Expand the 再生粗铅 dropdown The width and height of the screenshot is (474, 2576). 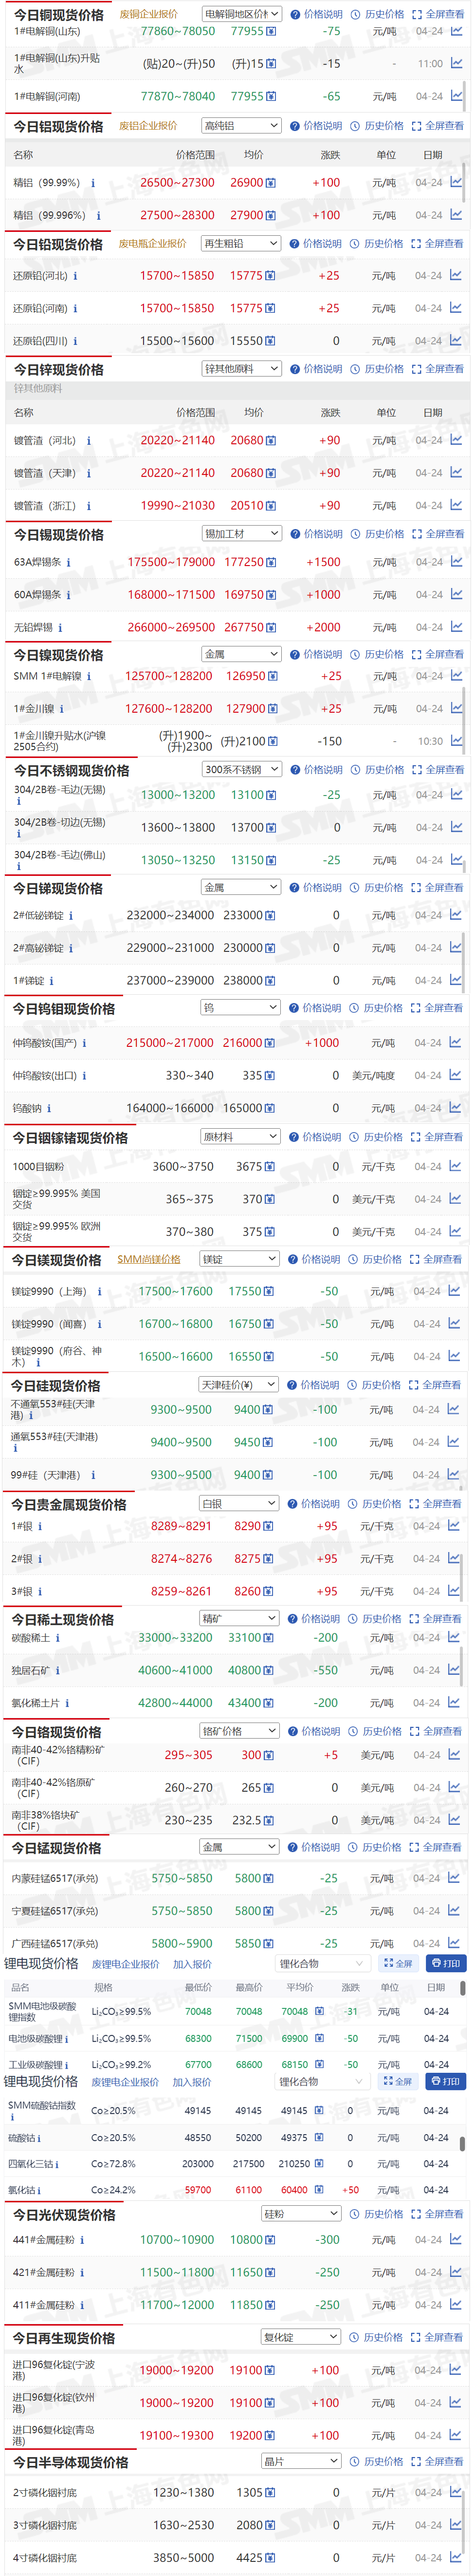pos(241,243)
